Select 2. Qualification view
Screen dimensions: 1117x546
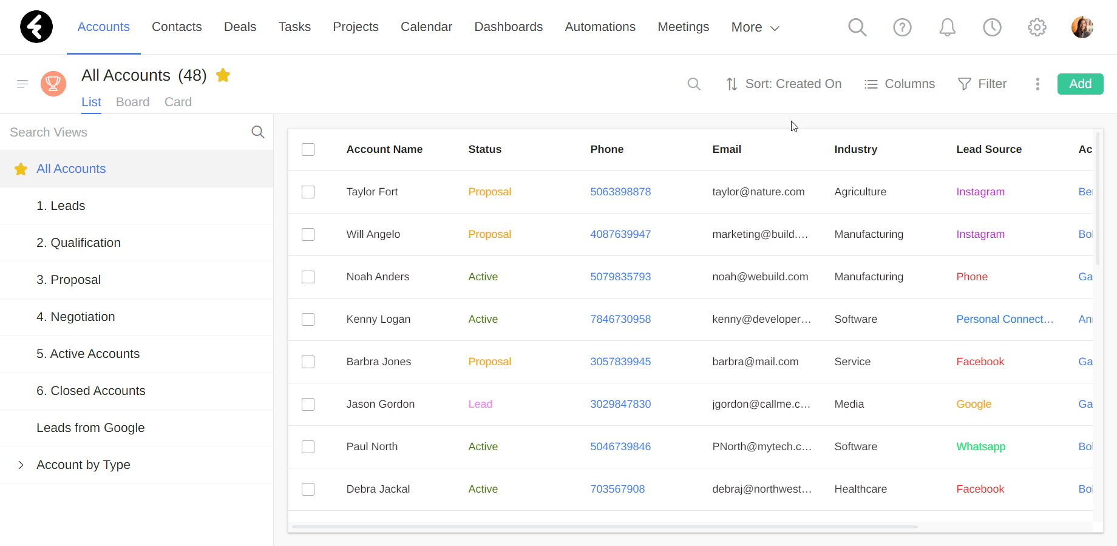pos(137,243)
